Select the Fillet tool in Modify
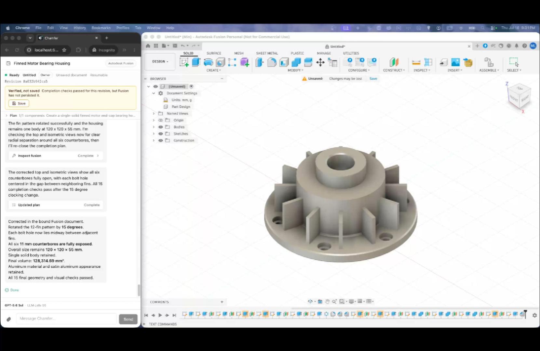The width and height of the screenshot is (540, 351). 272,62
